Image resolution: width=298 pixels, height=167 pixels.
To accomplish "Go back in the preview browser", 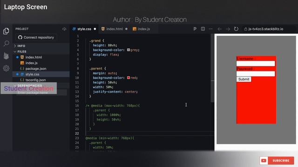I will click(x=219, y=29).
